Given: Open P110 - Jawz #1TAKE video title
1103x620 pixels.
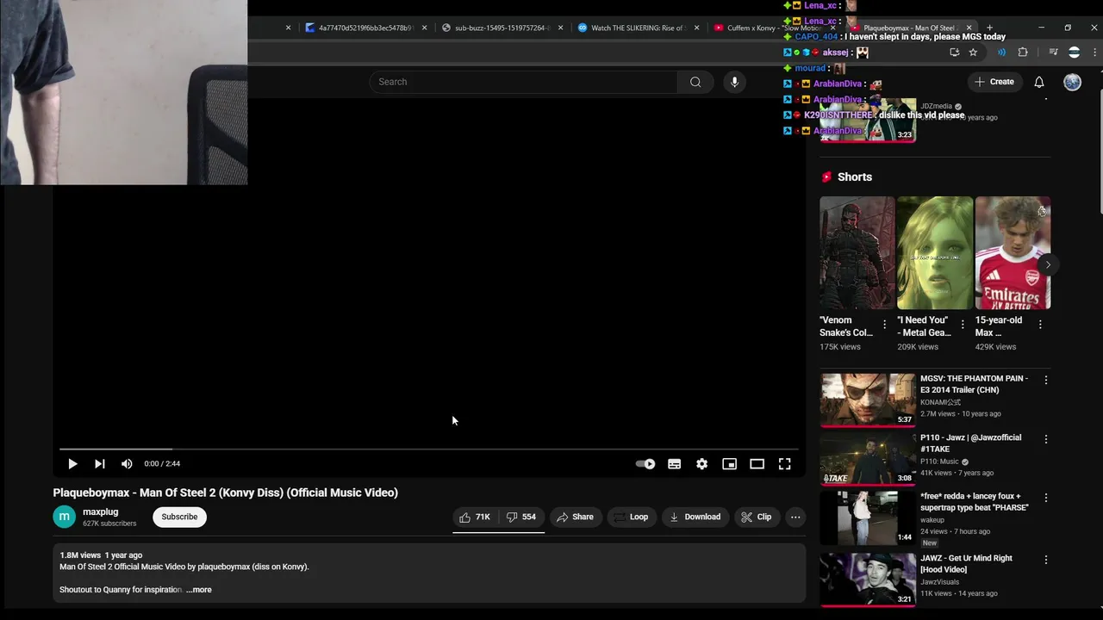Looking at the screenshot, I should (x=970, y=443).
